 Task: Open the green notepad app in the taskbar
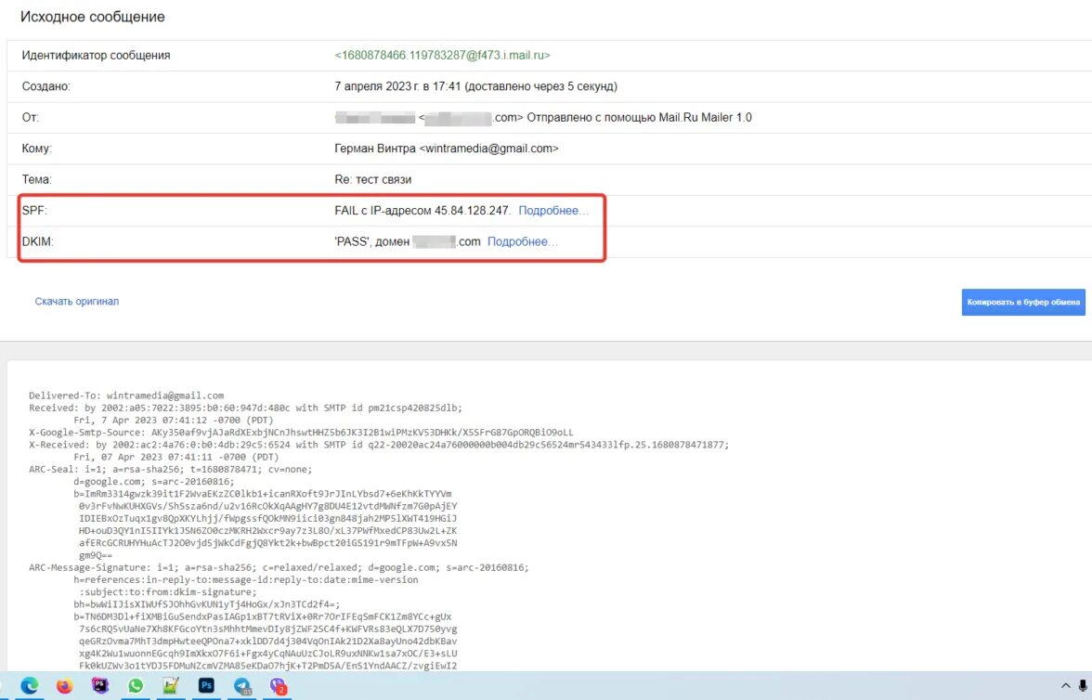171,686
